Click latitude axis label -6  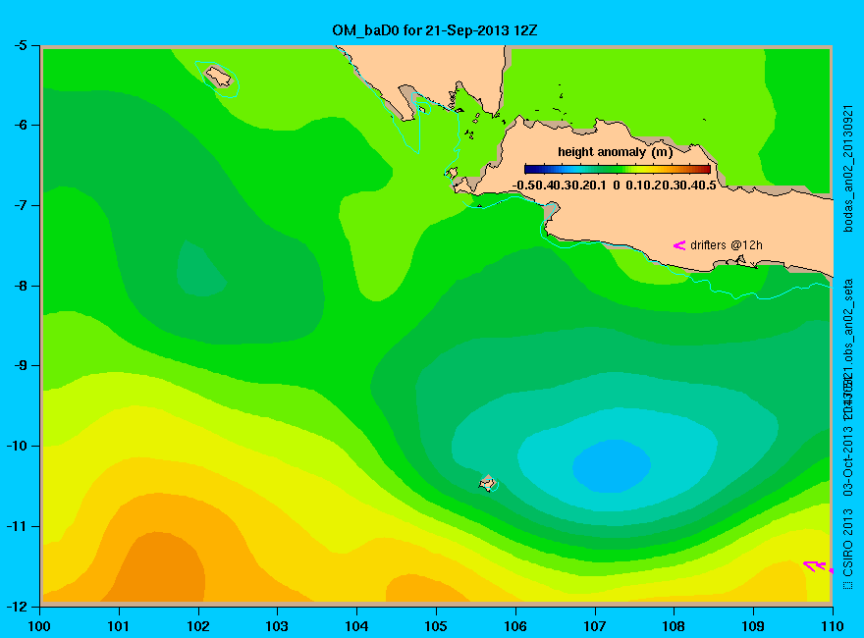20,125
